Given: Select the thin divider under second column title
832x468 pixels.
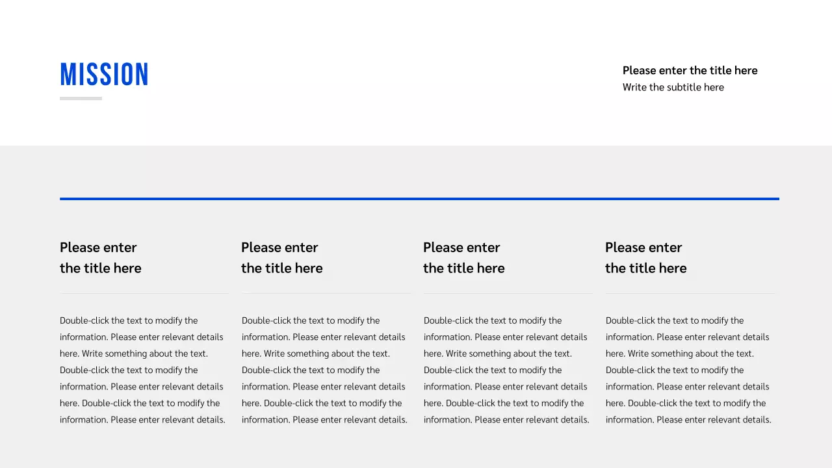Looking at the screenshot, I should (326, 293).
